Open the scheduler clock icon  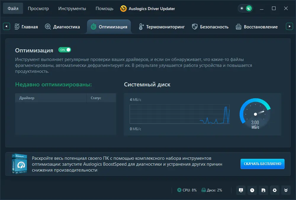point(252,190)
